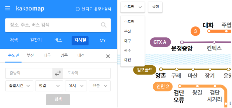
Task: Select 수도권 region tab in panel
Action: 13,56
